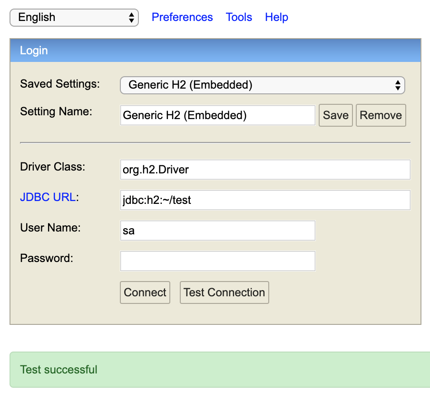Click the Driver Class label
The width and height of the screenshot is (430, 403).
click(53, 167)
